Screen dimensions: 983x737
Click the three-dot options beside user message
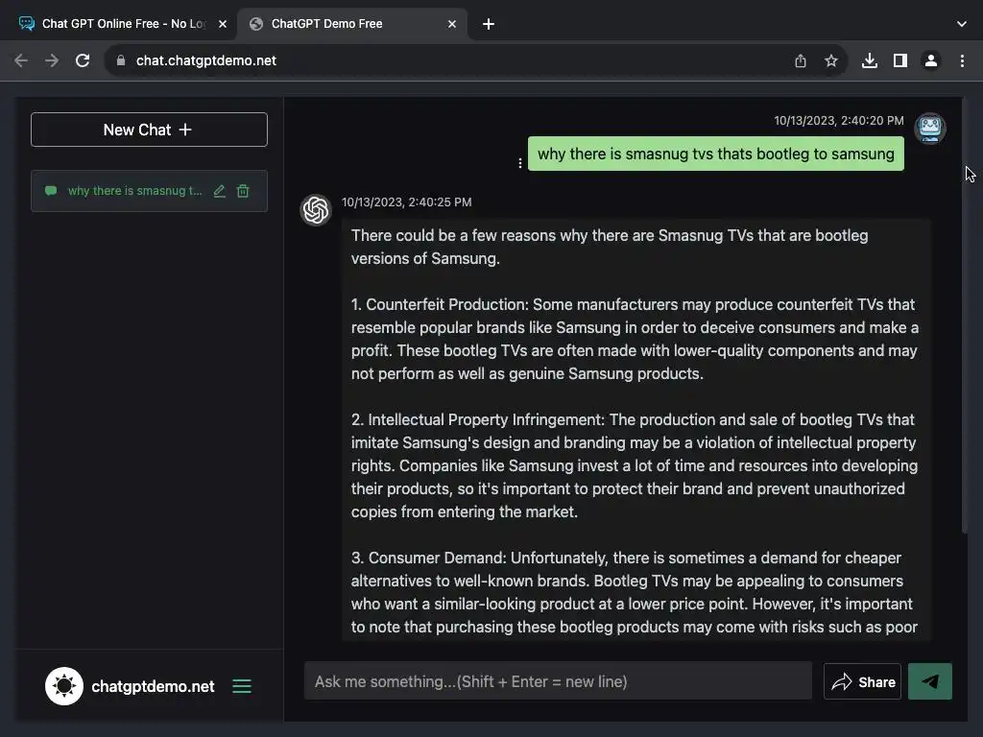tap(520, 163)
